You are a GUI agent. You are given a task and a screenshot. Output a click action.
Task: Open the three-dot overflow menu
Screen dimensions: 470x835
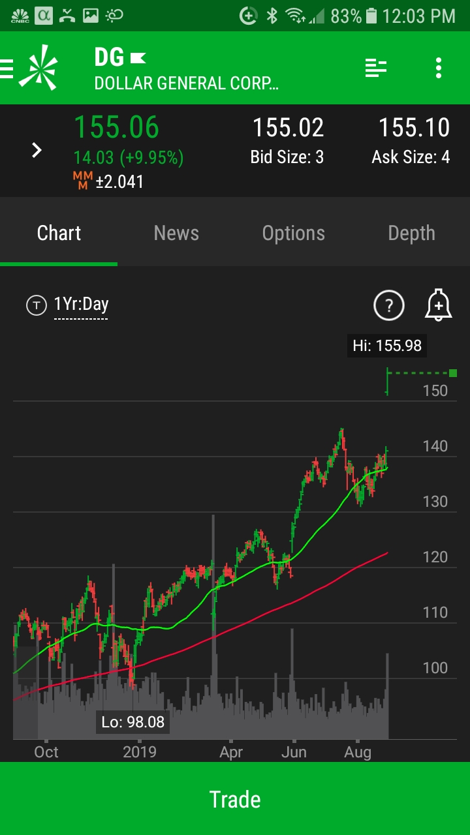click(438, 68)
